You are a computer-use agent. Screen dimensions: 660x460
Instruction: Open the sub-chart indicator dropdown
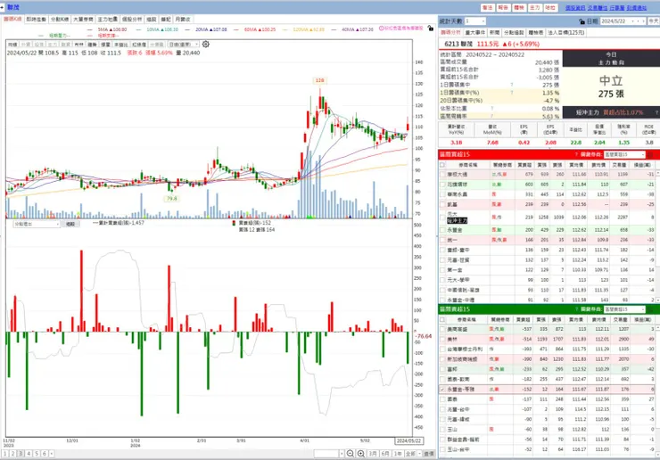37,224
